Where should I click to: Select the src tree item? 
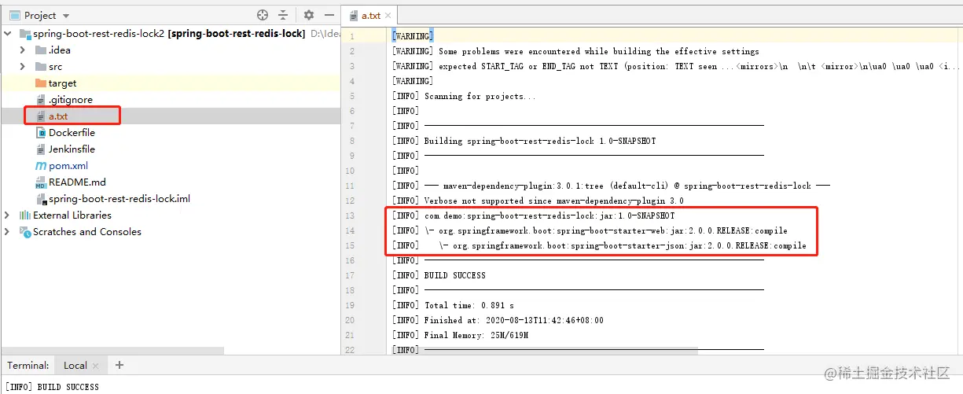pyautogui.click(x=55, y=67)
